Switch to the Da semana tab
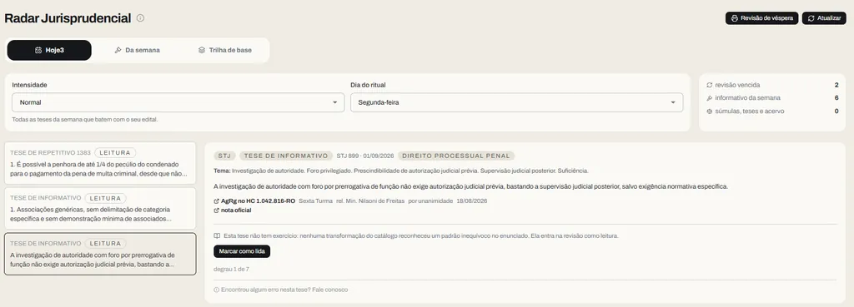The width and height of the screenshot is (854, 307). (x=137, y=50)
